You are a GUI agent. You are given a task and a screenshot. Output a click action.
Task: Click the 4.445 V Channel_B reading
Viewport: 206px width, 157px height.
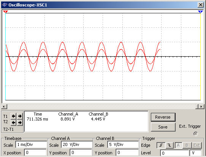coord(98,119)
